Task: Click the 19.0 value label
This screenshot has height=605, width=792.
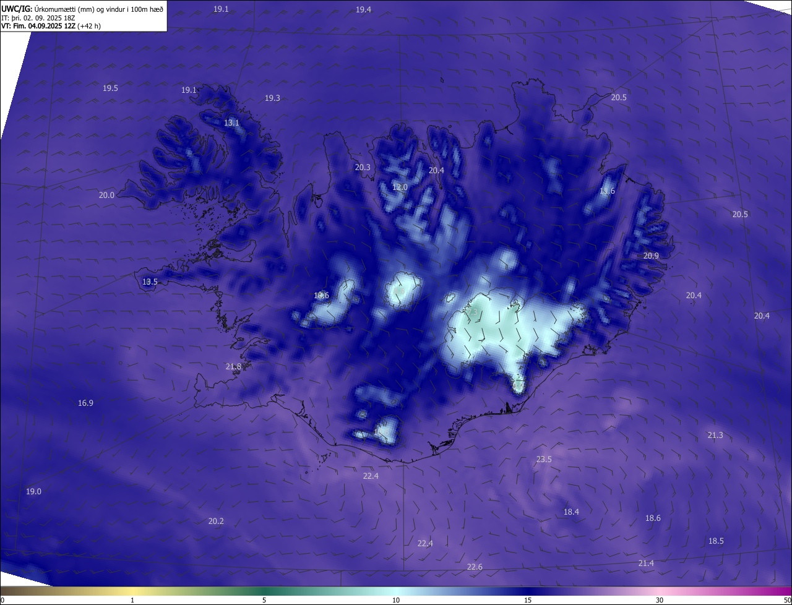Action: click(33, 492)
